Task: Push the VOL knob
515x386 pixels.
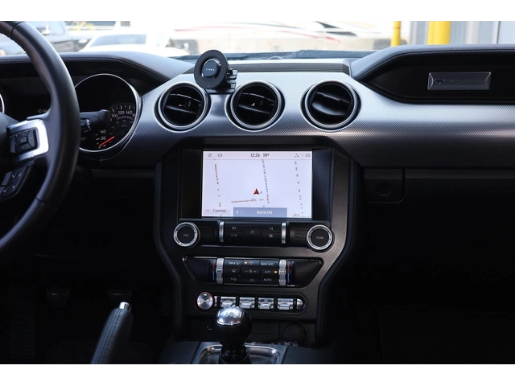Action: click(186, 235)
